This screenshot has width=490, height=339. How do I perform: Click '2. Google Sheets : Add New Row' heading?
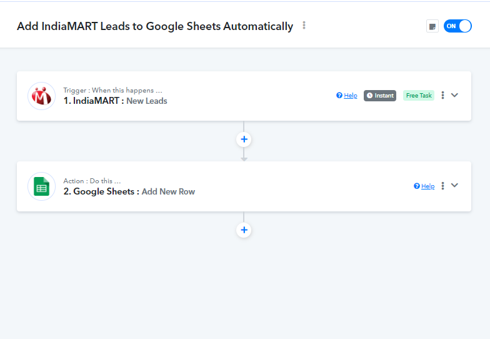tap(129, 191)
